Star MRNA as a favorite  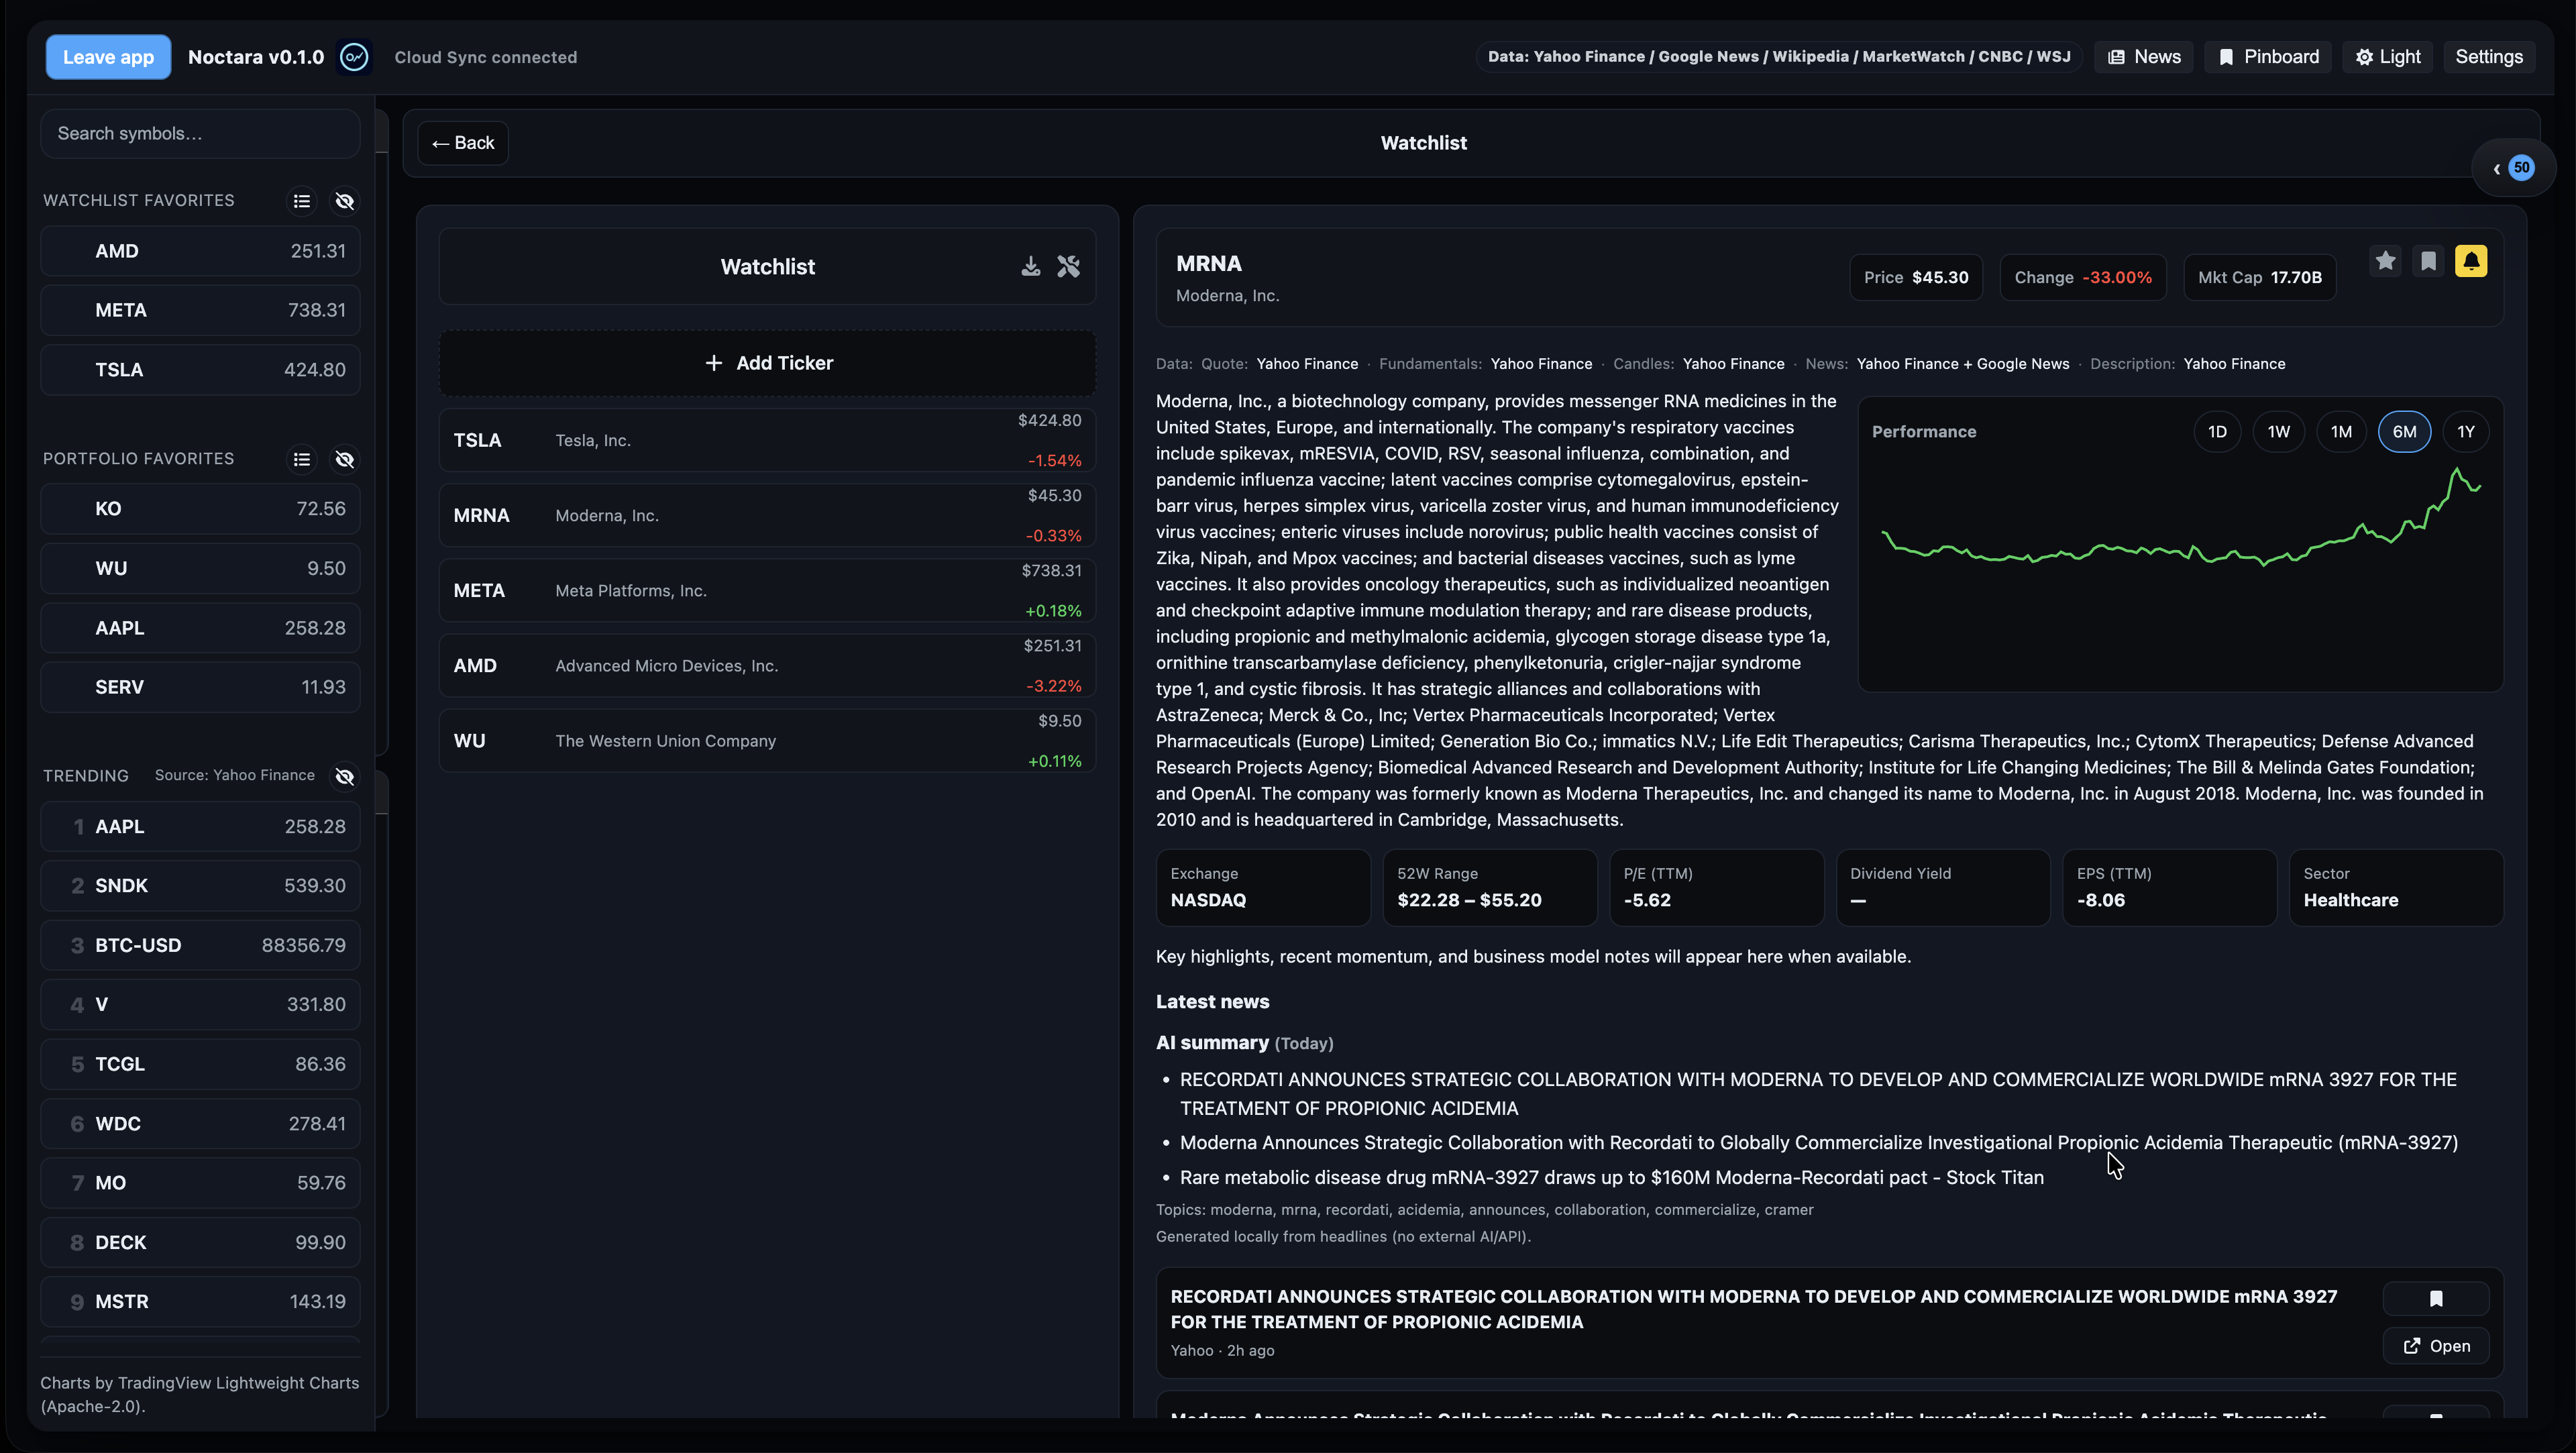(x=2385, y=261)
